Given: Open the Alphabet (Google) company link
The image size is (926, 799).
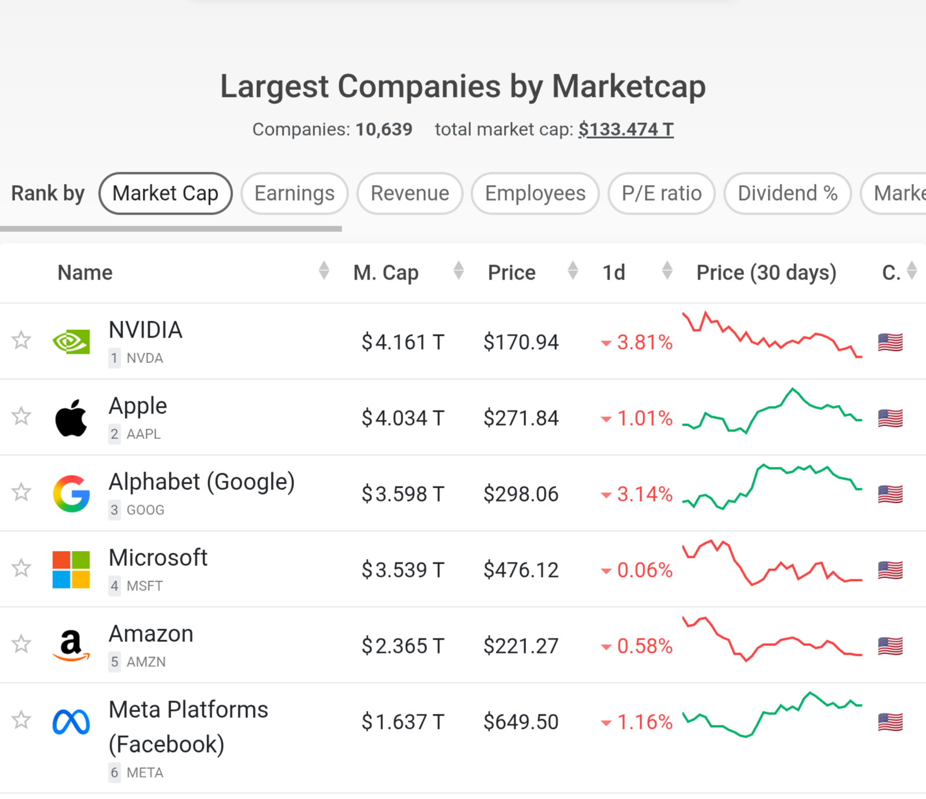Looking at the screenshot, I should click(202, 482).
